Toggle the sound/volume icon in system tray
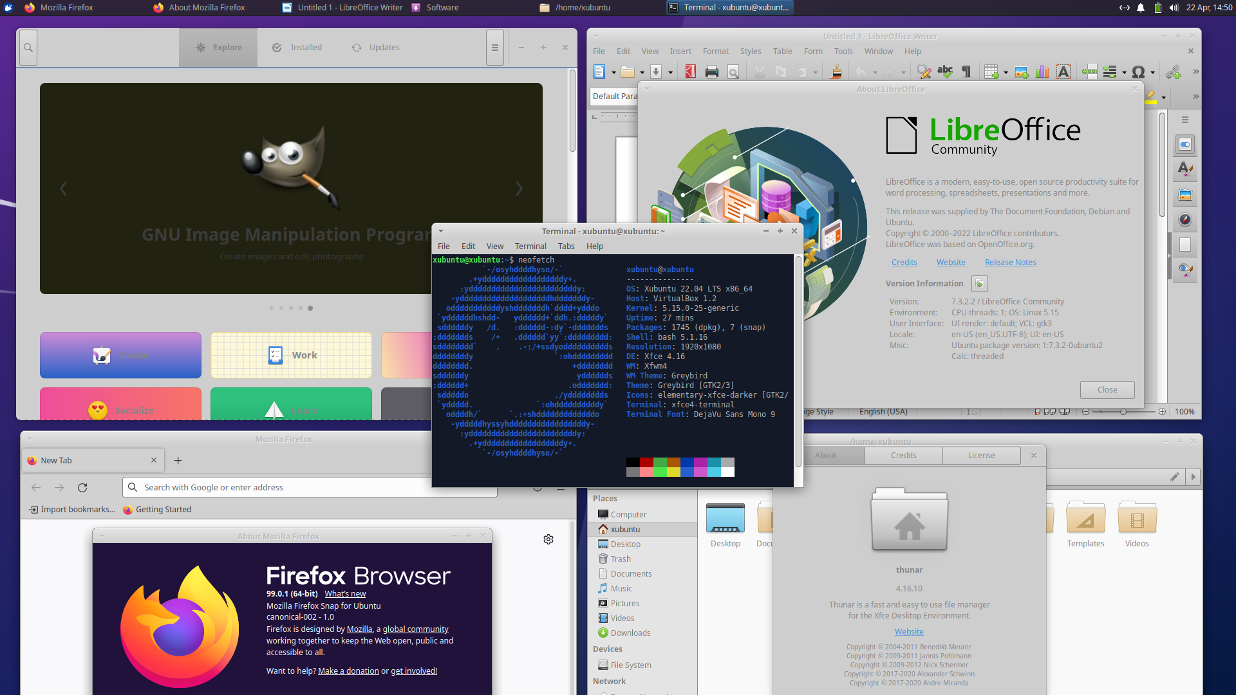This screenshot has height=695, width=1236. [x=1175, y=8]
